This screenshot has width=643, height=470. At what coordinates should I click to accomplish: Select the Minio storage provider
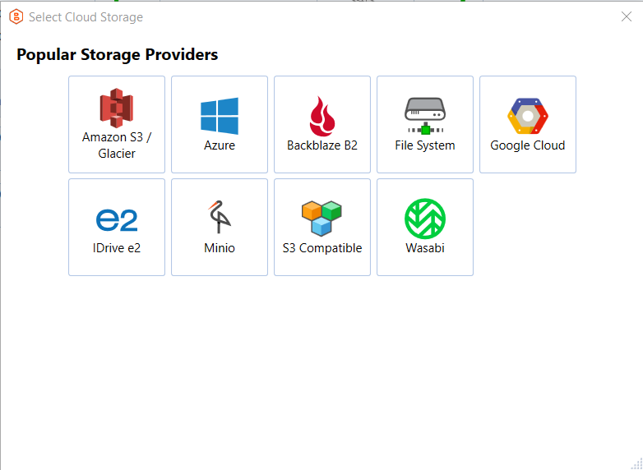point(220,227)
